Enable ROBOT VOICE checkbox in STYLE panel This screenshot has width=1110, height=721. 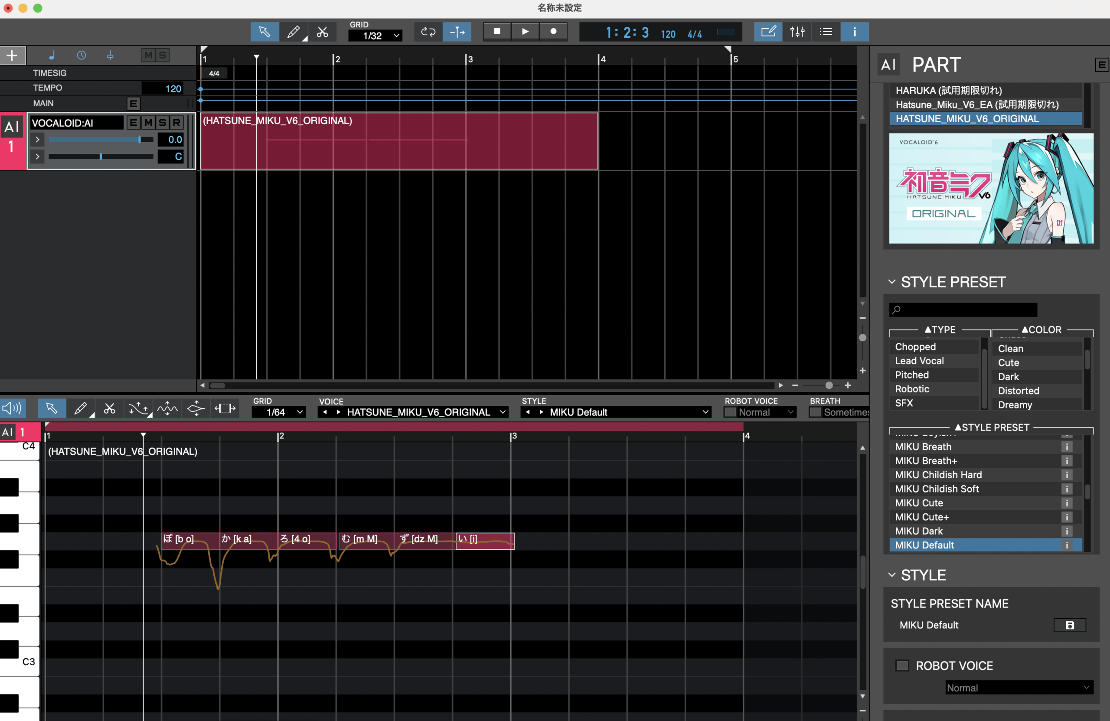coord(902,666)
